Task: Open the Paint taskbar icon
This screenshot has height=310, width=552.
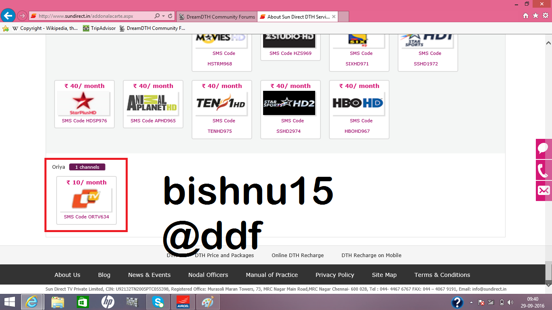Action: pos(208,302)
